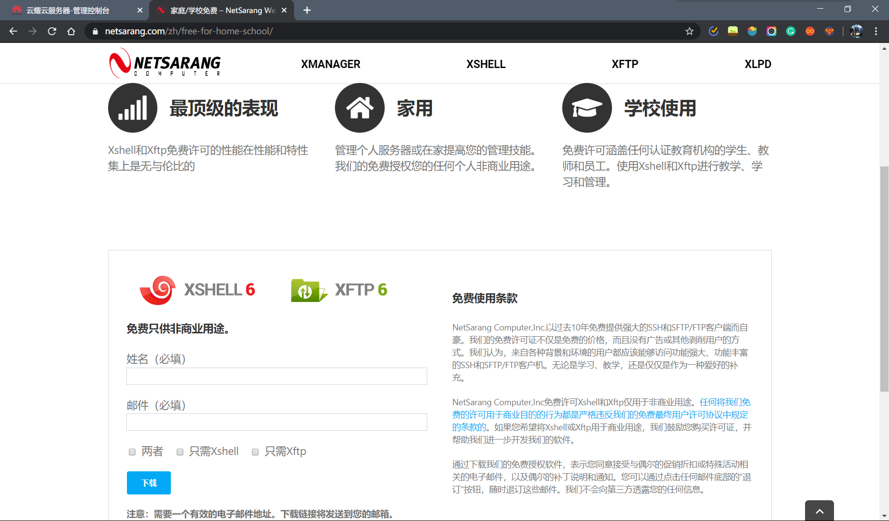Click the page vertical scrollbar thumb

[x=884, y=279]
